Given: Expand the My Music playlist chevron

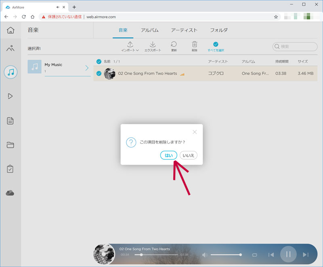Looking at the screenshot, I should tap(87, 67).
